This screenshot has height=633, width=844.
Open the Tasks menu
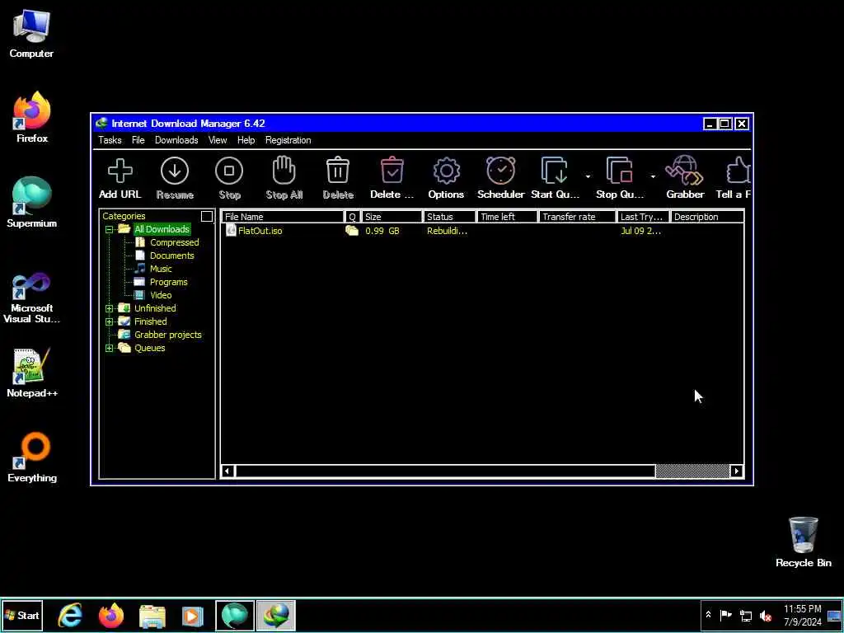click(x=110, y=140)
